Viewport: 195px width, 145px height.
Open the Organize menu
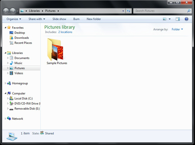click(14, 19)
